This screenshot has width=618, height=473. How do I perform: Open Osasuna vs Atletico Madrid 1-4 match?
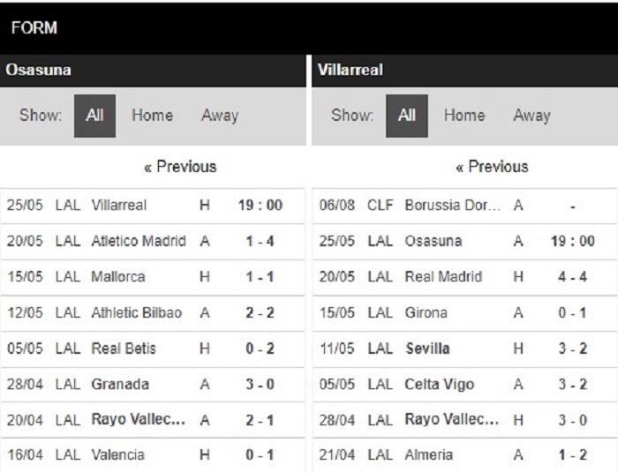(139, 241)
